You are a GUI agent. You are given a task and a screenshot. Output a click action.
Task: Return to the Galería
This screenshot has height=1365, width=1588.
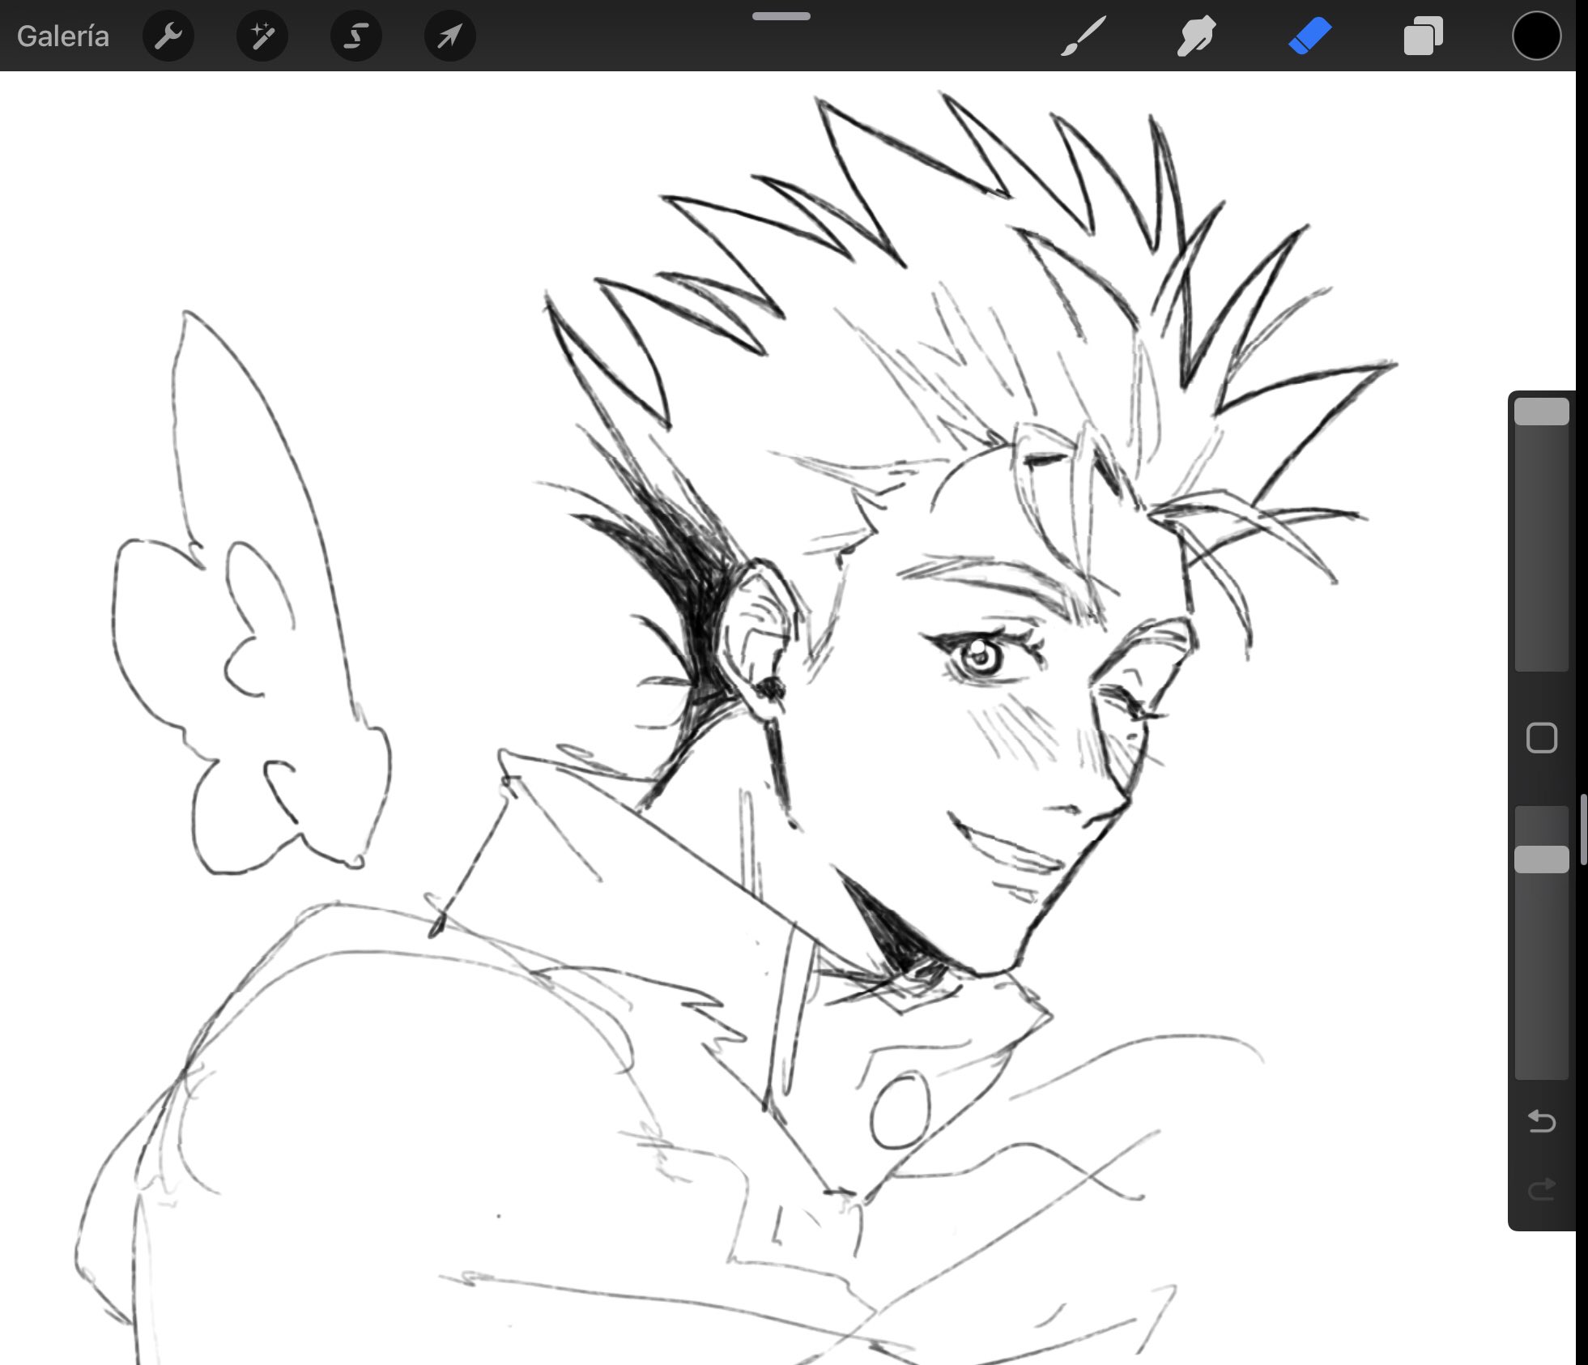(62, 36)
